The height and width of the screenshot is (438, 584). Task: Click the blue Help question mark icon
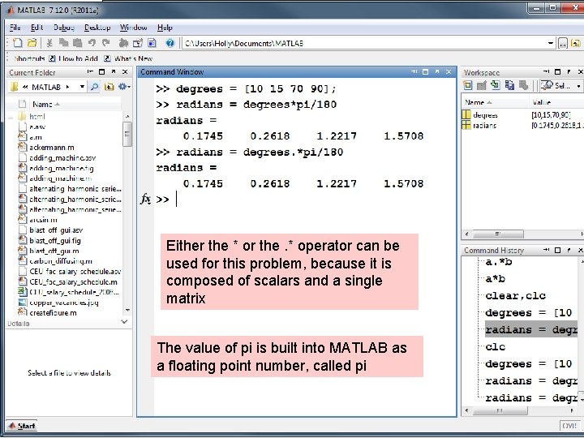click(170, 43)
